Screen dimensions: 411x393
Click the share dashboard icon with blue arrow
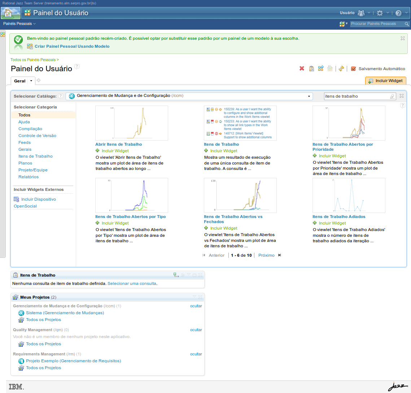(321, 69)
